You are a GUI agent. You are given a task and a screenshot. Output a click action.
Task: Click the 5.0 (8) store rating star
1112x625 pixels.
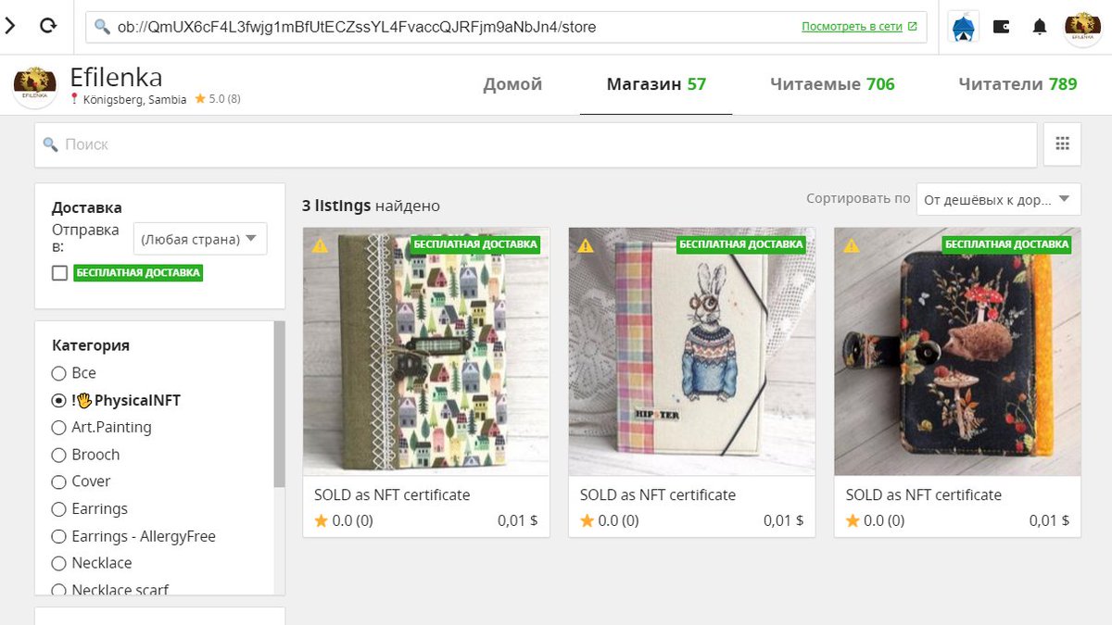(x=200, y=99)
